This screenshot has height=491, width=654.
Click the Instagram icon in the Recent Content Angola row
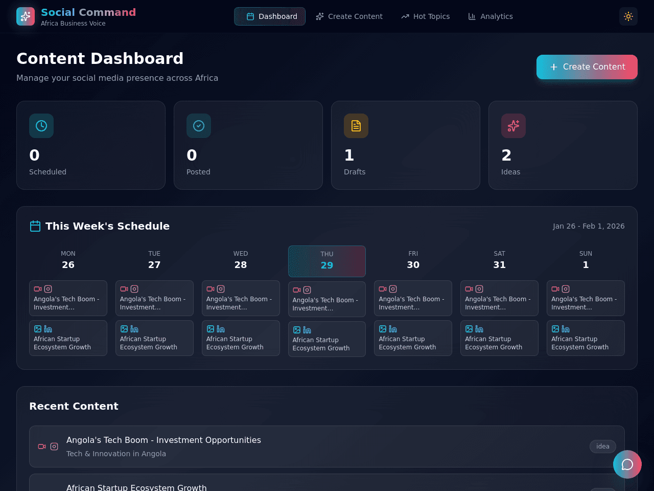tap(54, 447)
